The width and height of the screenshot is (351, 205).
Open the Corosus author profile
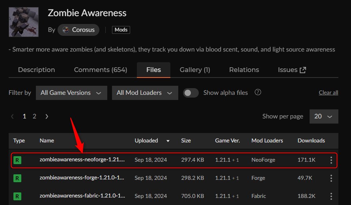78,30
